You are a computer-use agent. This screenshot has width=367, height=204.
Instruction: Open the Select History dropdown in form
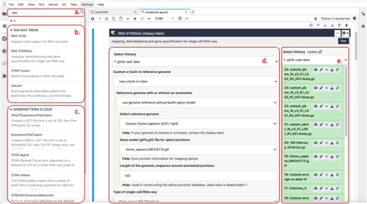tap(196, 62)
